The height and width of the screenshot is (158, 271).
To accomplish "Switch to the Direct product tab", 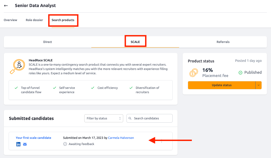I will pos(48,42).
